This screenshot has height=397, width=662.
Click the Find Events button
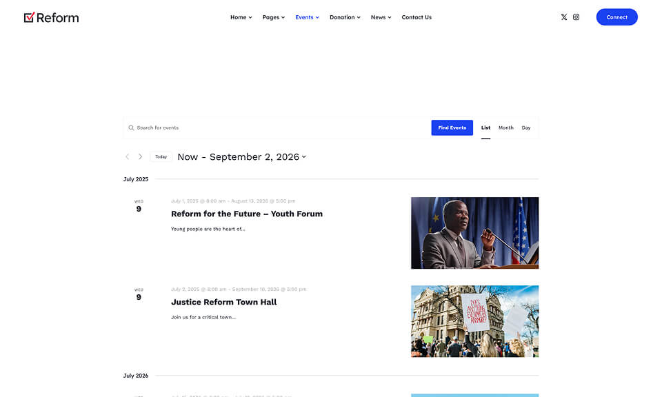pos(452,128)
